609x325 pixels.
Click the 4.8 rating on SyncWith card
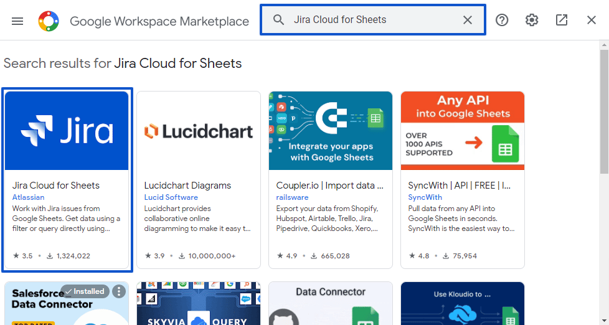pos(419,256)
